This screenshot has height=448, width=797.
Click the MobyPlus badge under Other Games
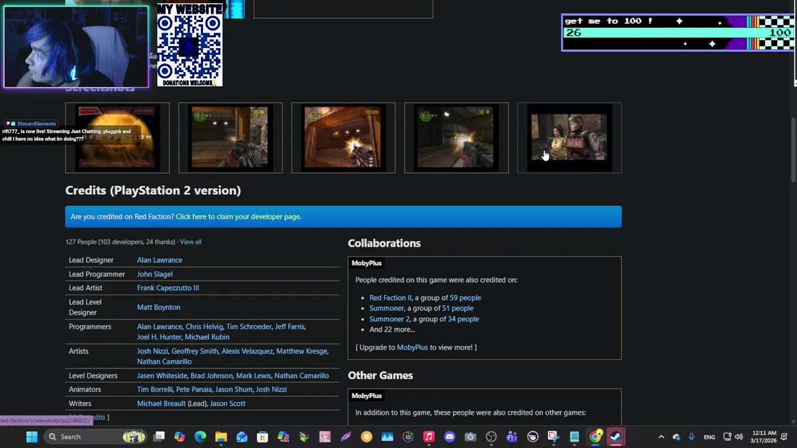pos(366,396)
